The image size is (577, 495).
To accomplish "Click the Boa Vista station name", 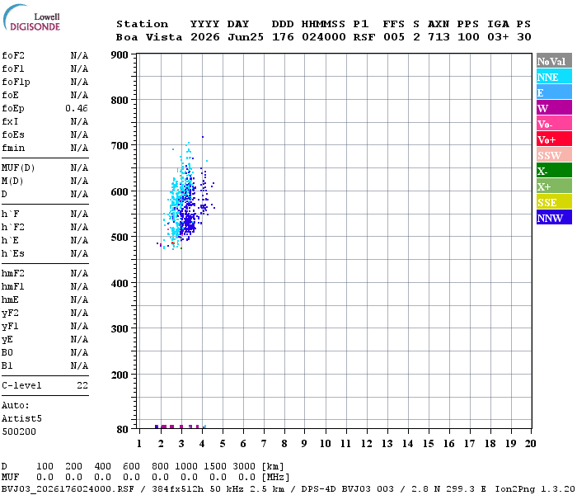I will pos(149,37).
